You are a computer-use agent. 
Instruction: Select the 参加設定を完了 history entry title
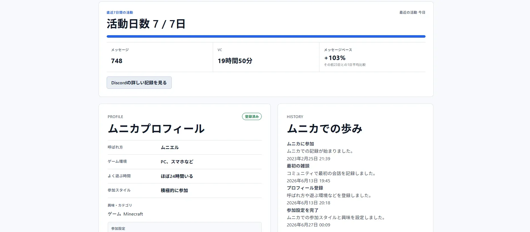[x=303, y=210]
